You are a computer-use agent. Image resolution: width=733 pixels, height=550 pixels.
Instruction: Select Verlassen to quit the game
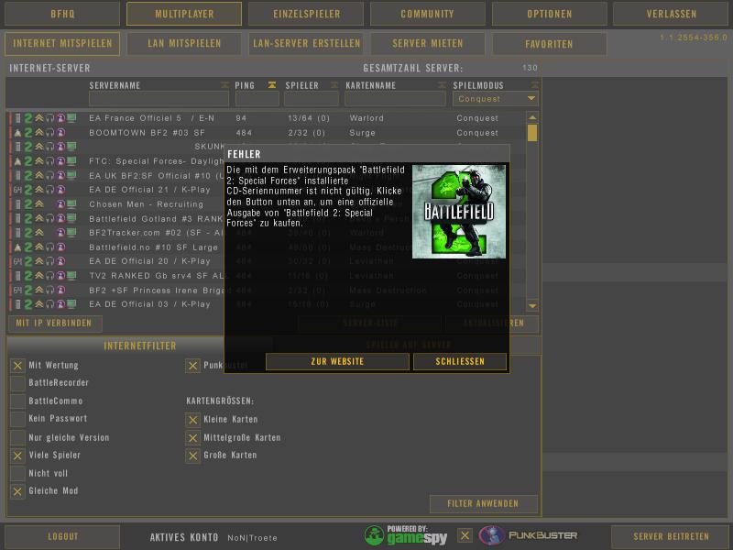pos(672,14)
